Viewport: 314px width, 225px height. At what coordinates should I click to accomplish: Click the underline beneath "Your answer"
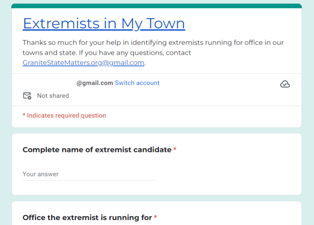89,180
